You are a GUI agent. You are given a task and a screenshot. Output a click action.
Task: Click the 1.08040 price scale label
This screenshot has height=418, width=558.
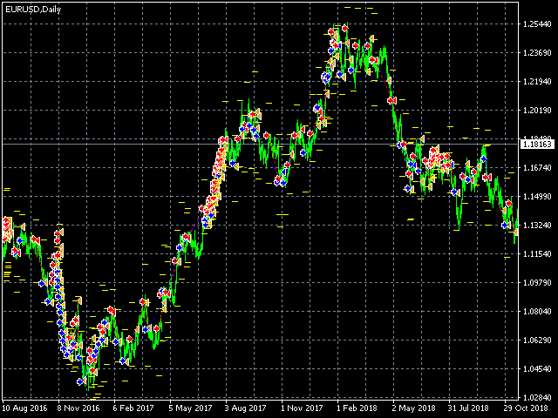[x=537, y=312]
